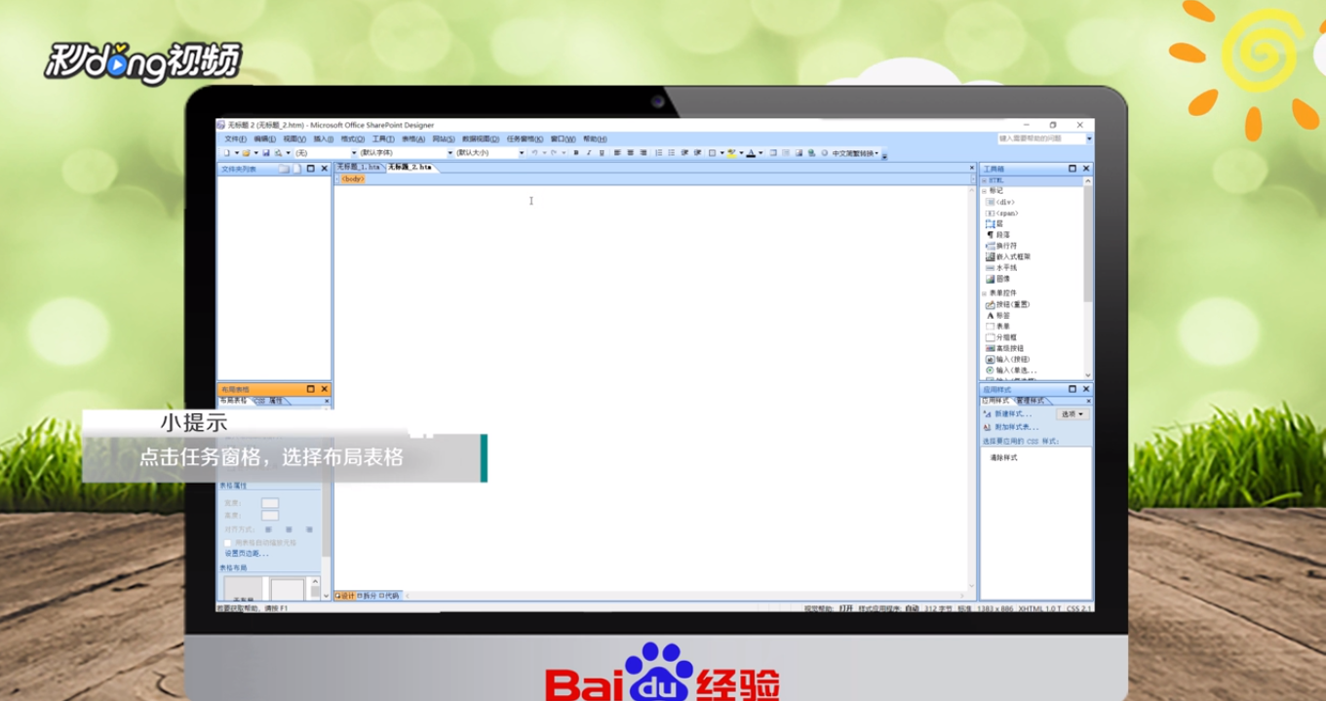
Task: Click 设置页边距... page margins link
Action: (247, 553)
